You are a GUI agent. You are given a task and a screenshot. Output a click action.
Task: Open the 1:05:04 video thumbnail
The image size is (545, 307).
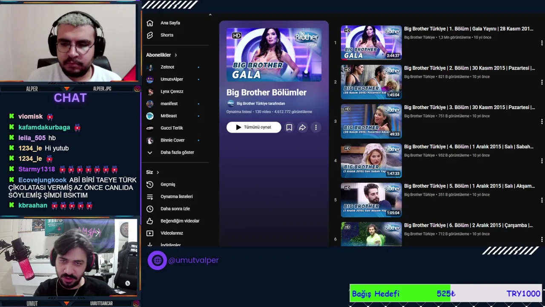[x=371, y=200]
